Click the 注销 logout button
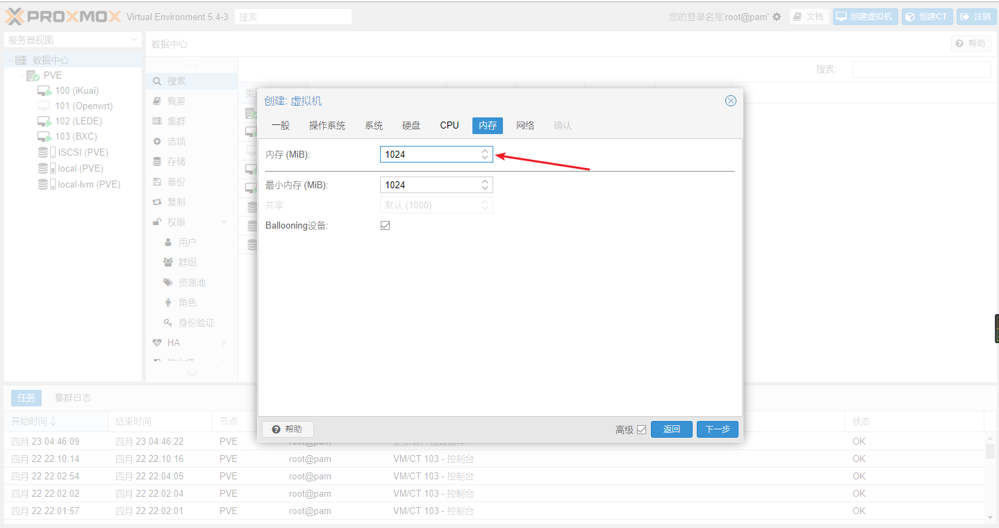The image size is (999, 528). click(976, 17)
